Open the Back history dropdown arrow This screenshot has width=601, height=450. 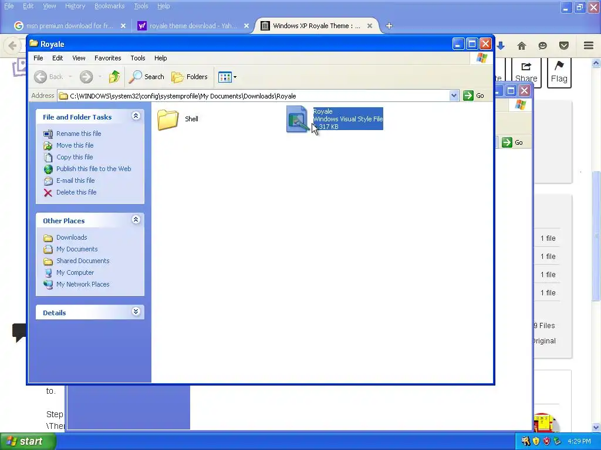(70, 77)
